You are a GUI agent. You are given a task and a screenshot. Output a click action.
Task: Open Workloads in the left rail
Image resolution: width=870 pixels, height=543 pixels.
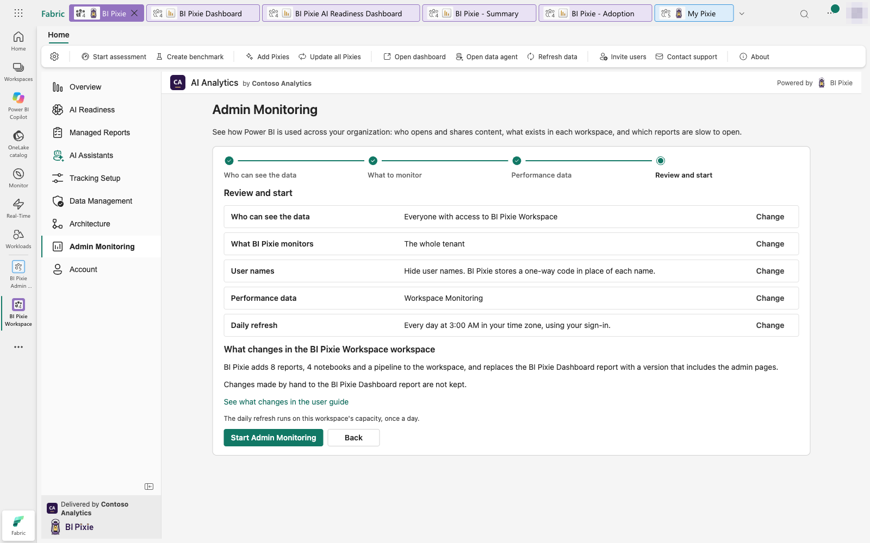(18, 239)
